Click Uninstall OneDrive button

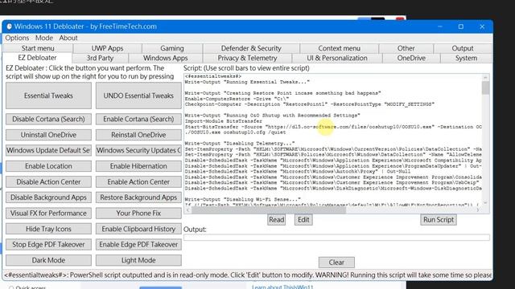click(48, 135)
